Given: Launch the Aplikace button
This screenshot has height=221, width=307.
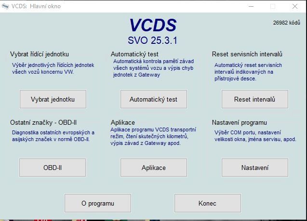Looking at the screenshot, I should [x=153, y=168].
